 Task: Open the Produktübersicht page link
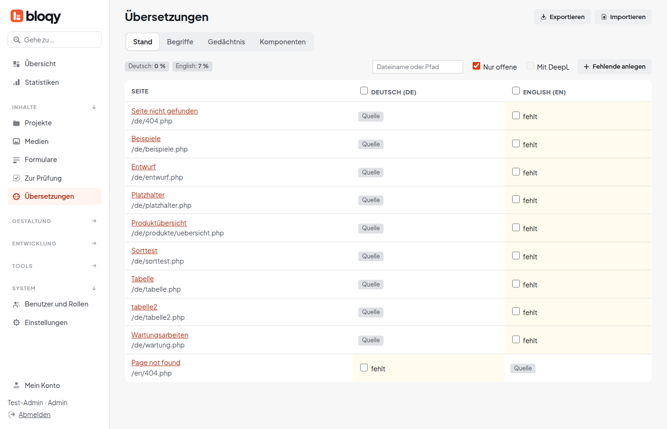click(x=159, y=223)
